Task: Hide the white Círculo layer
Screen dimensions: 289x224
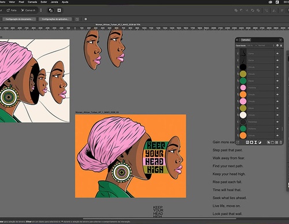Action: pyautogui.click(x=277, y=115)
